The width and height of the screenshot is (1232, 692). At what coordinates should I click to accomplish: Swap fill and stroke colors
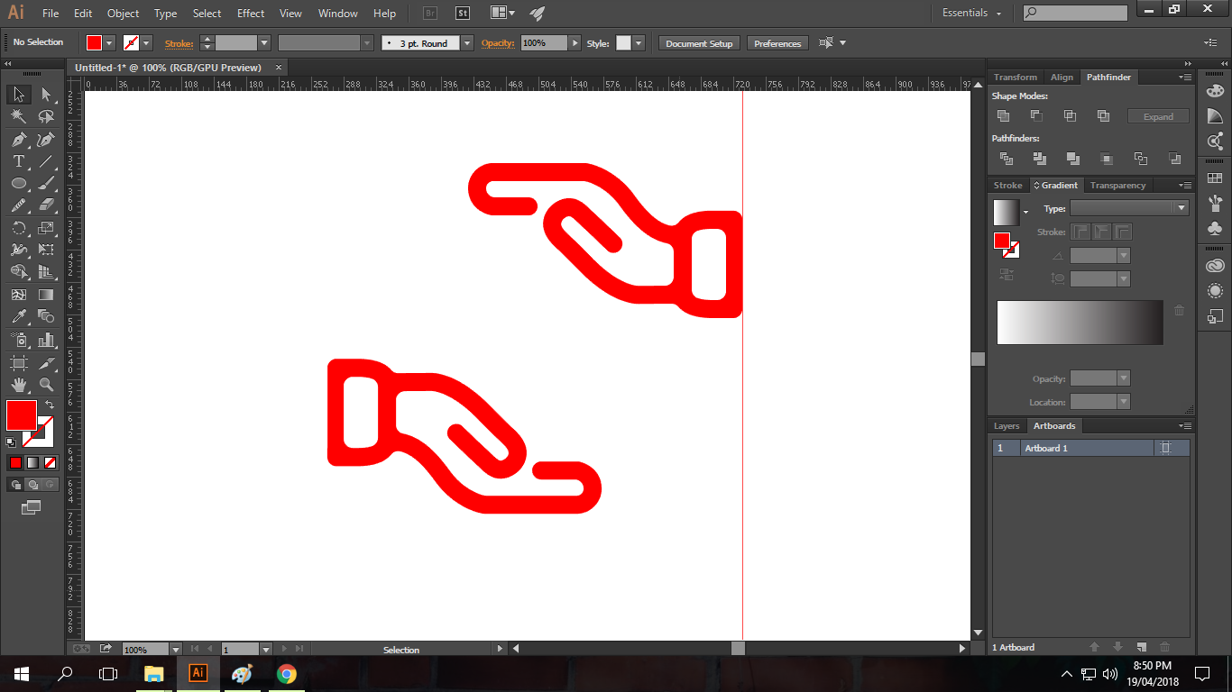point(50,405)
